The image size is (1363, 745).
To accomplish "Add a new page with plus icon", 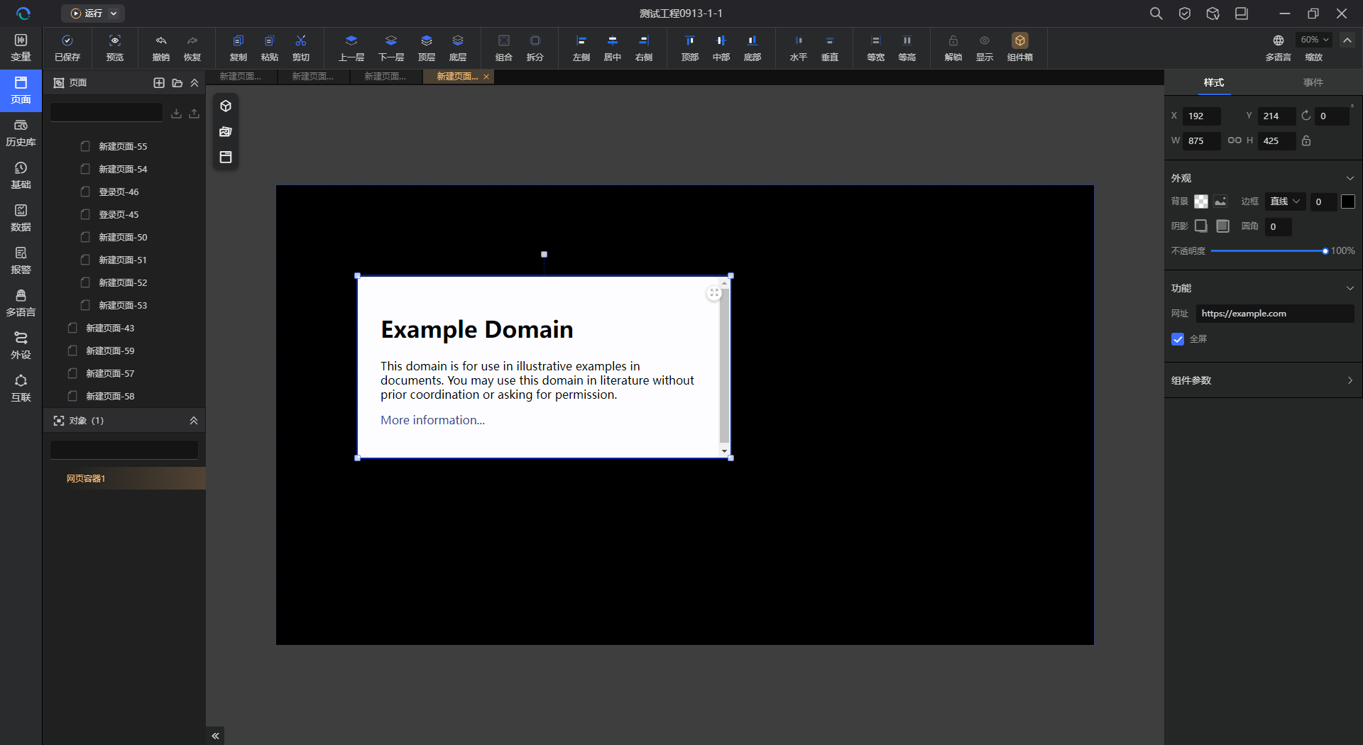I will [x=159, y=83].
